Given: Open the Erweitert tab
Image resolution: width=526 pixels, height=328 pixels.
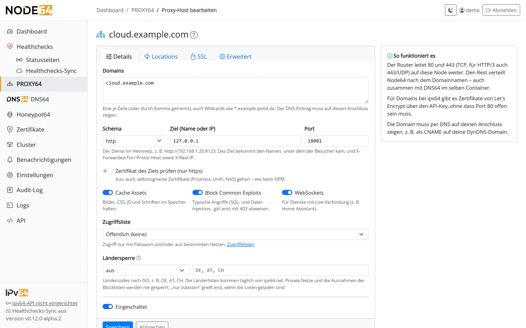Looking at the screenshot, I should pyautogui.click(x=235, y=57).
